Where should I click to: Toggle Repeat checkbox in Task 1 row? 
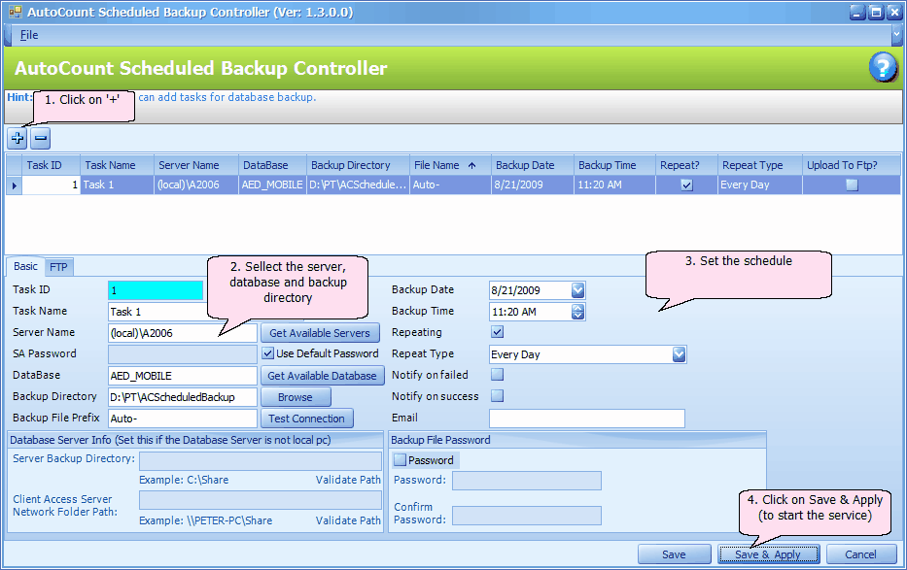click(686, 185)
